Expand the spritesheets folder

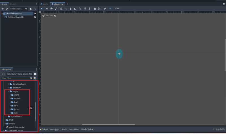[7, 116]
